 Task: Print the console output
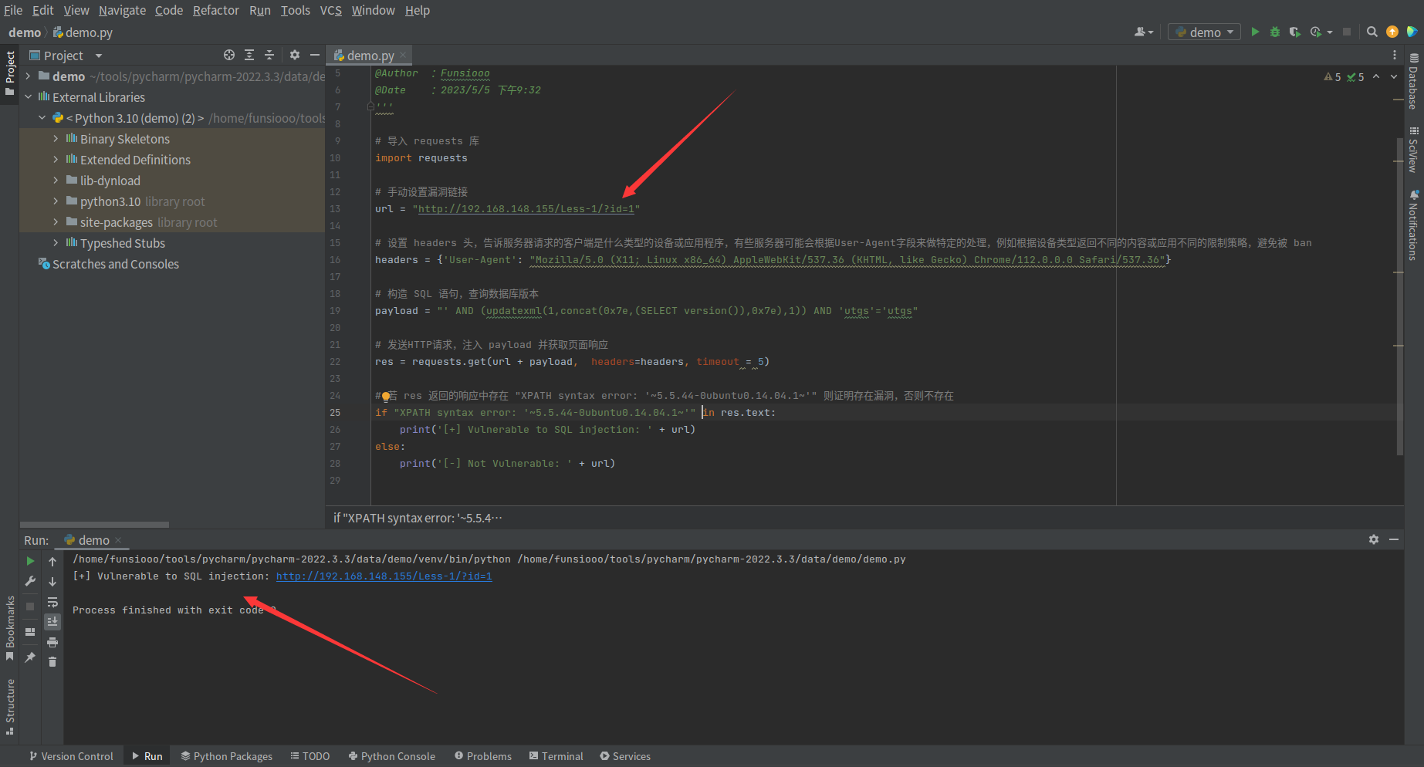[x=52, y=642]
